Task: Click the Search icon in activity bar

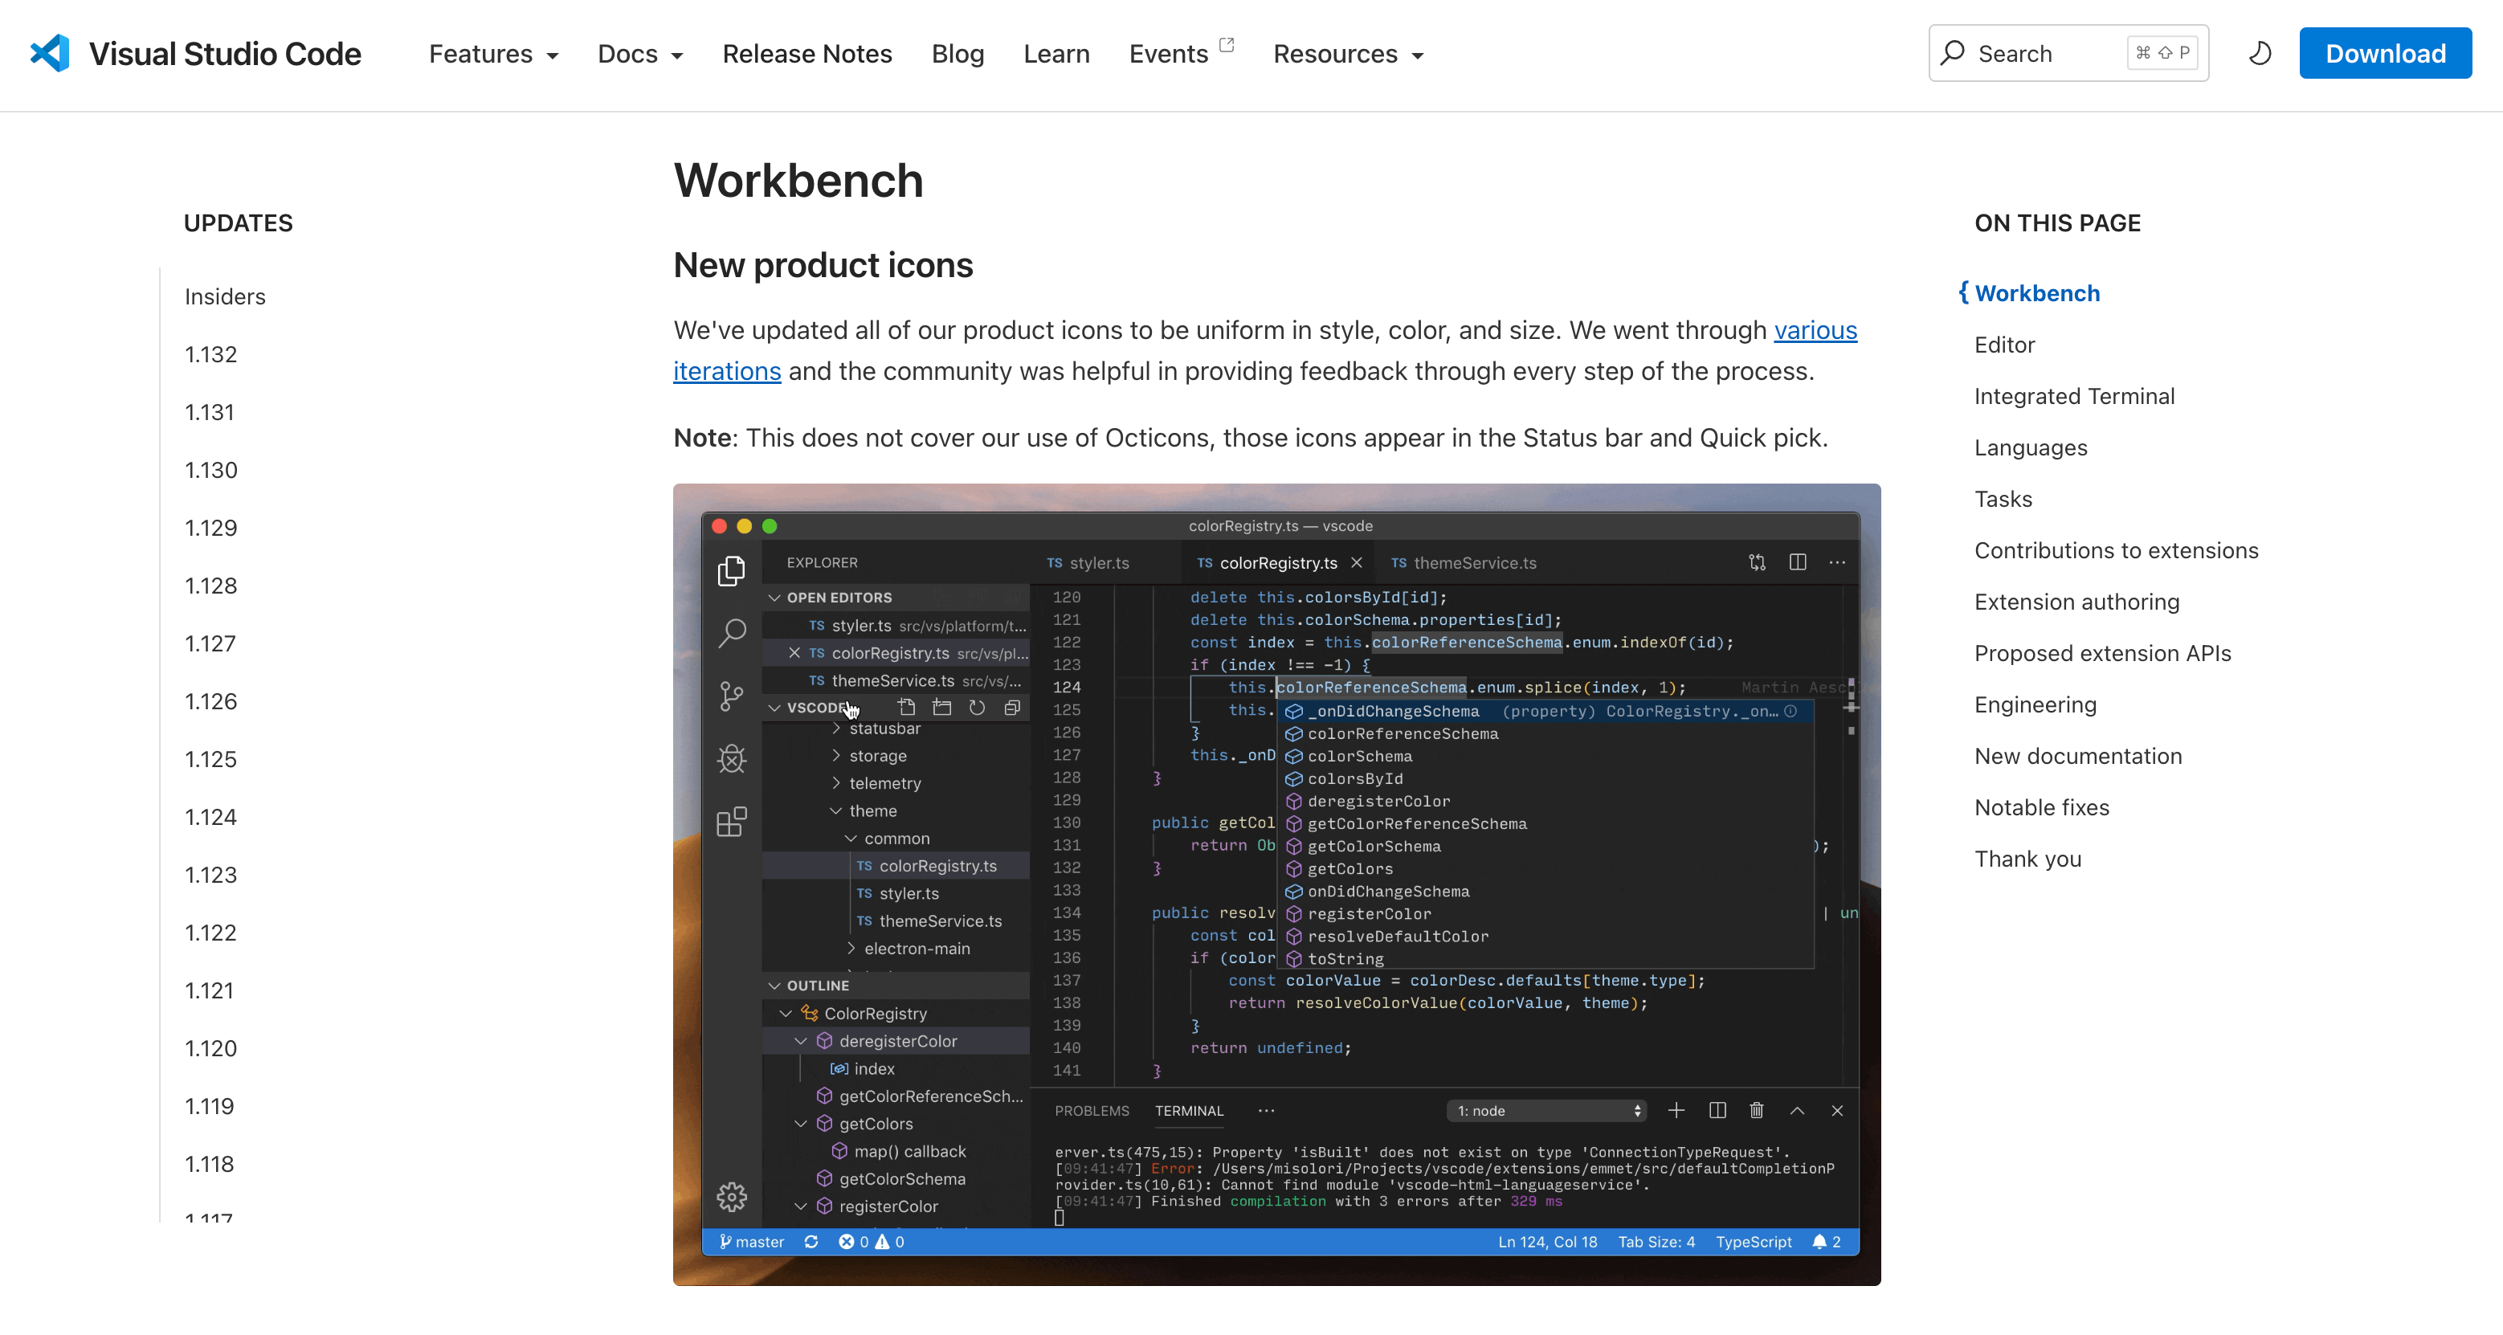Action: [732, 634]
